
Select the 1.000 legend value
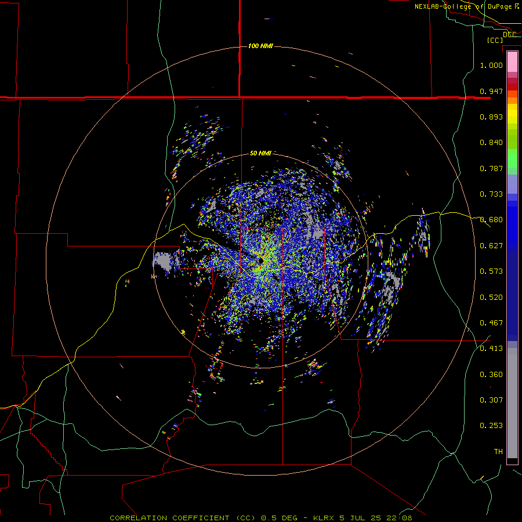click(x=491, y=65)
